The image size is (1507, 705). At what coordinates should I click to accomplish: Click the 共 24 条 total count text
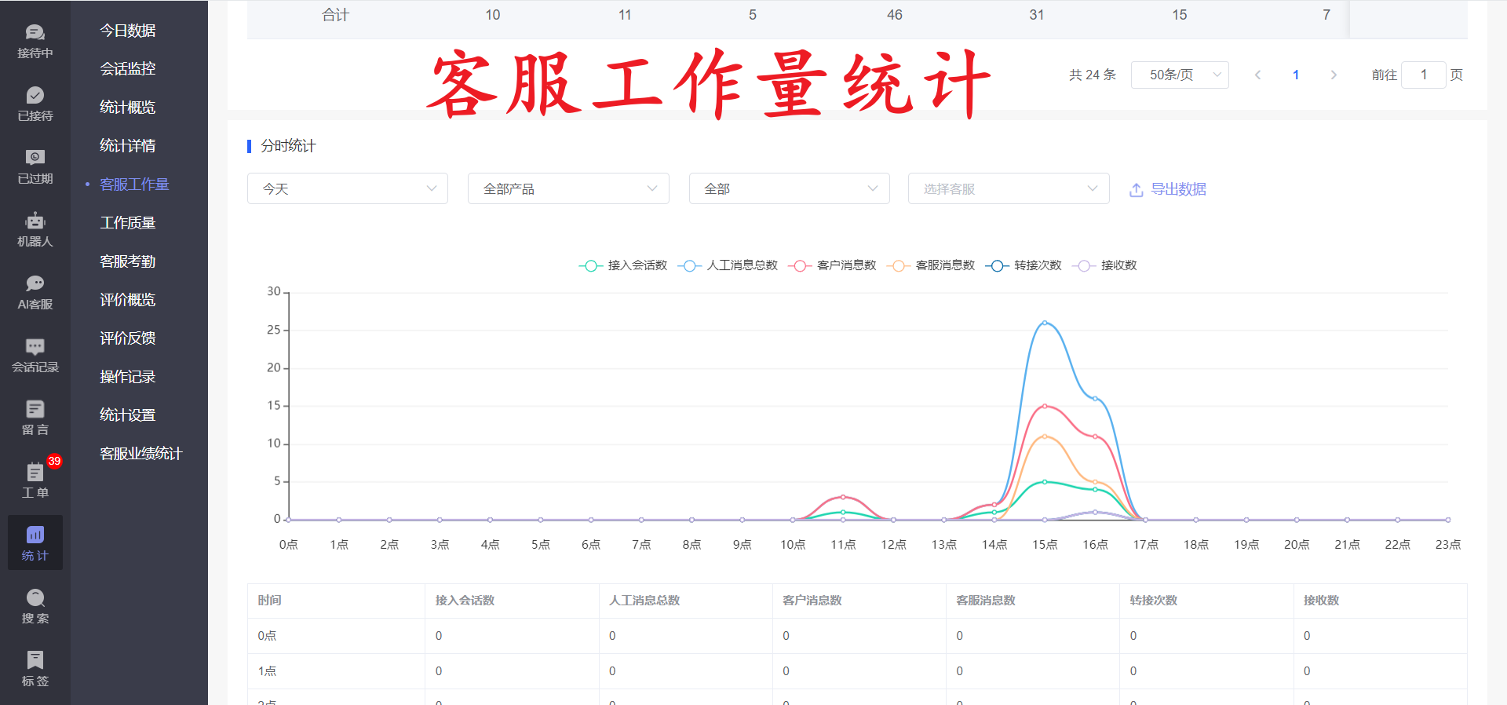click(1093, 75)
